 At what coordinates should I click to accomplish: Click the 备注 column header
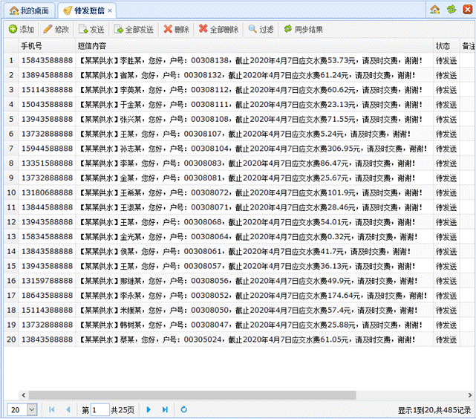pyautogui.click(x=468, y=46)
